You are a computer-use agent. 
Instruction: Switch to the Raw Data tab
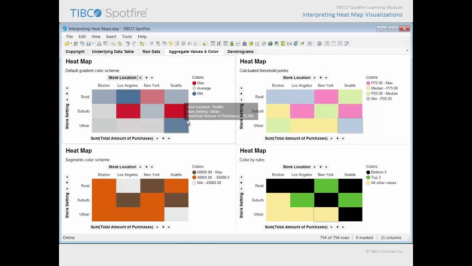pos(151,52)
